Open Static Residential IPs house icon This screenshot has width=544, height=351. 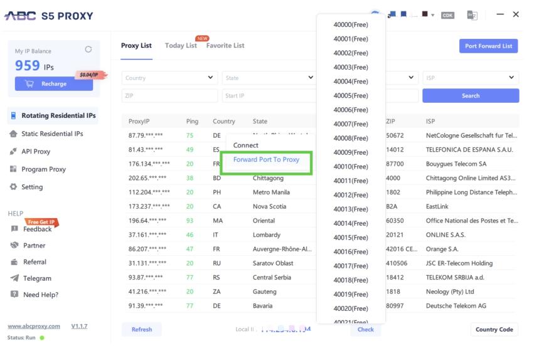pos(13,134)
